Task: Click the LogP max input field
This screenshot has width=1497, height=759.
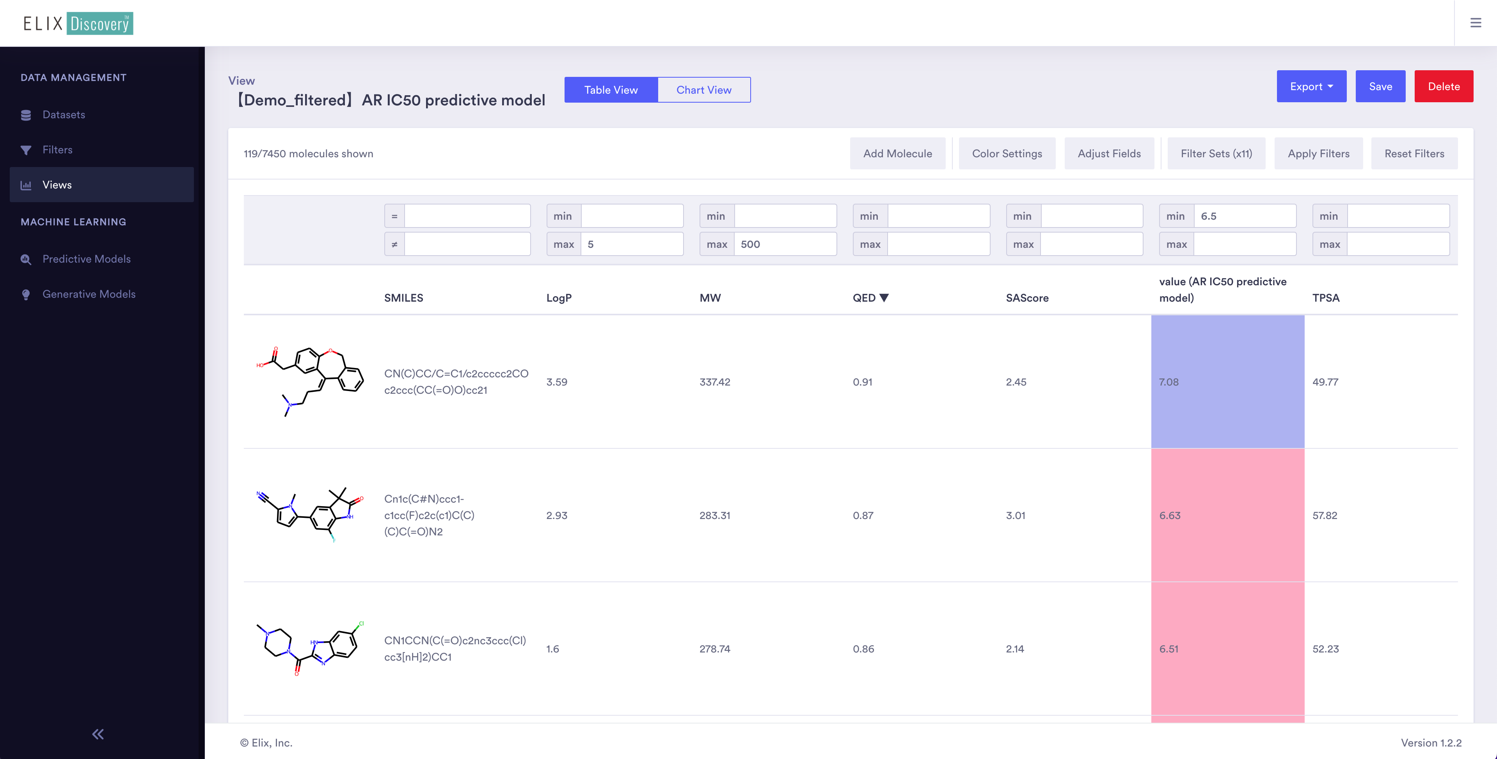Action: [x=632, y=244]
